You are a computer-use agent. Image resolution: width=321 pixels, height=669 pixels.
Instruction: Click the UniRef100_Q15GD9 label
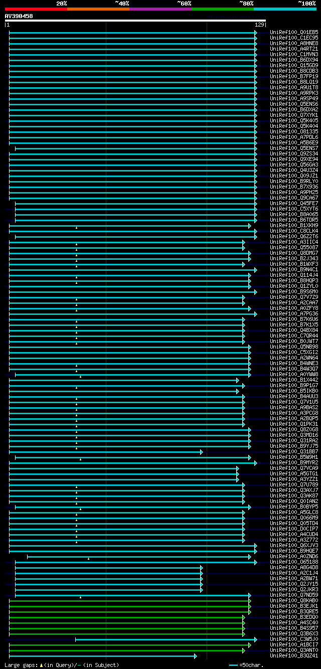pos(294,66)
